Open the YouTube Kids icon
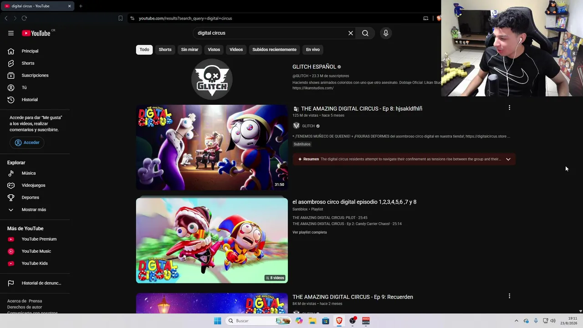Viewport: 583px width, 328px height. point(11,263)
